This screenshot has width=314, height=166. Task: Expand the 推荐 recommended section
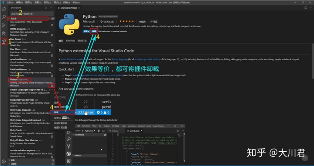31,160
